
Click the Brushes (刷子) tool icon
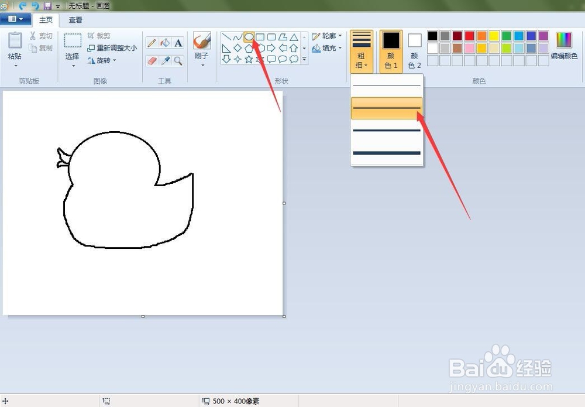click(202, 41)
